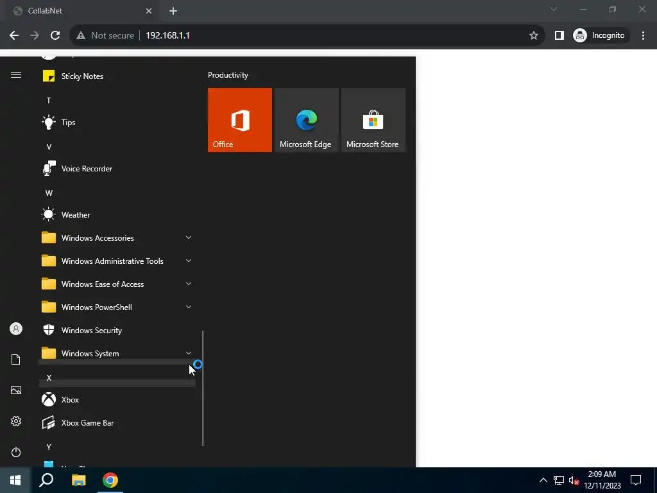Open Windows Security

click(x=117, y=331)
